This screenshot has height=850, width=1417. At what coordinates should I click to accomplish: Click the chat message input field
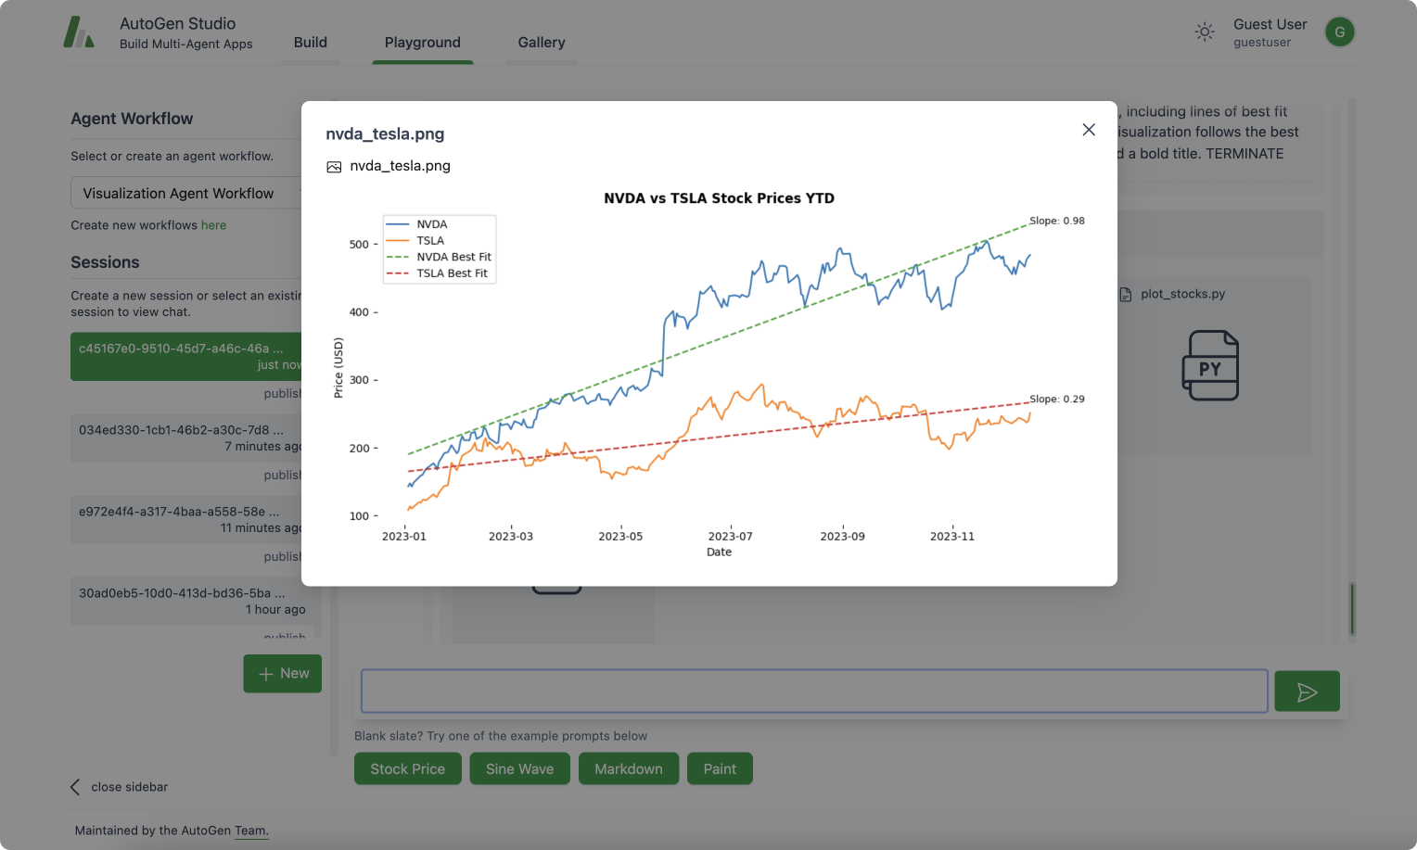[x=813, y=691]
